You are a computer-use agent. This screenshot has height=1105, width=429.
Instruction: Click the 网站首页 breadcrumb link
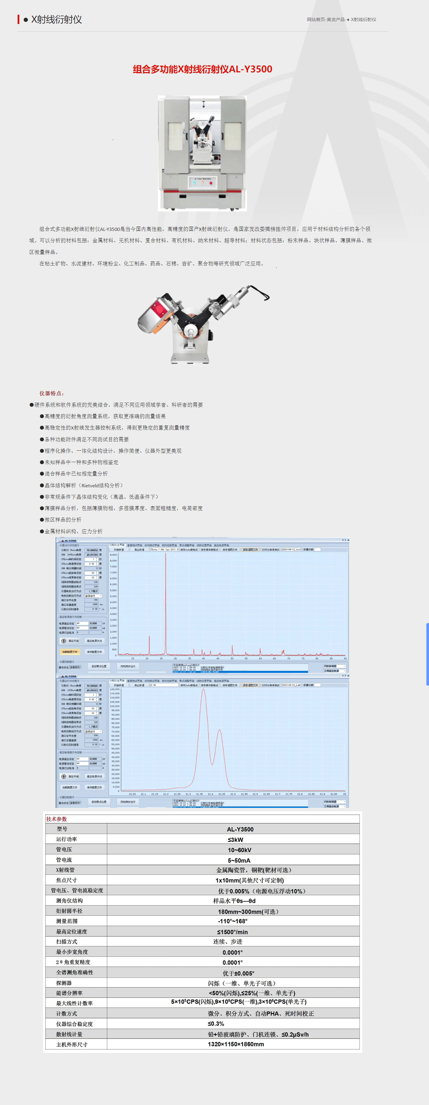click(315, 20)
